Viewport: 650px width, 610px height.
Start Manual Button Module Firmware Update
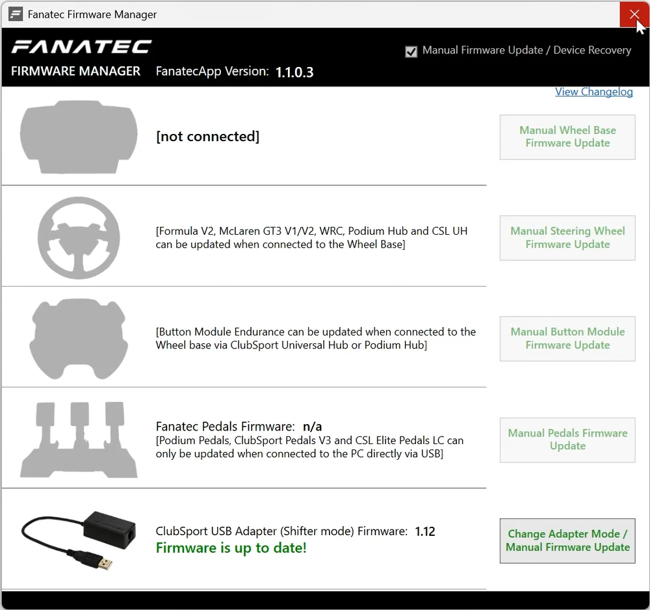click(567, 339)
